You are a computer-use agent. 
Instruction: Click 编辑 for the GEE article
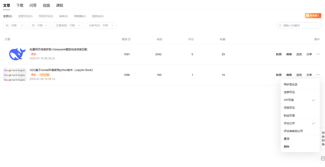point(289,75)
